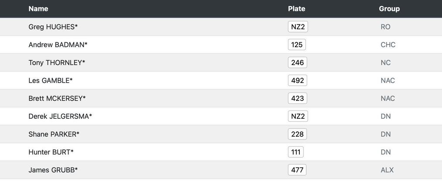Click the Plate column header
The image size is (442, 182).
coord(296,9)
